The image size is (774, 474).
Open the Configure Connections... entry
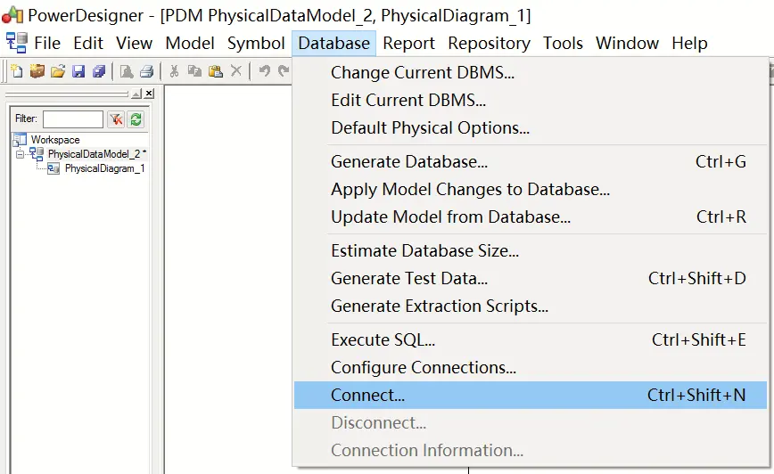[x=423, y=367]
